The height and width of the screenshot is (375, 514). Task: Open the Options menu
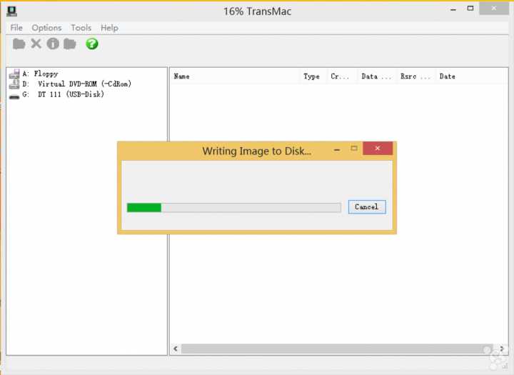46,28
